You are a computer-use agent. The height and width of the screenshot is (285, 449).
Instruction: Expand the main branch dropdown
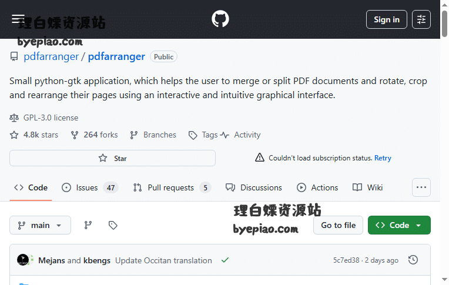[x=40, y=225]
